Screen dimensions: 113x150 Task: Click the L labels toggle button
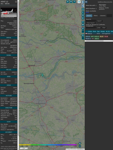83,12
